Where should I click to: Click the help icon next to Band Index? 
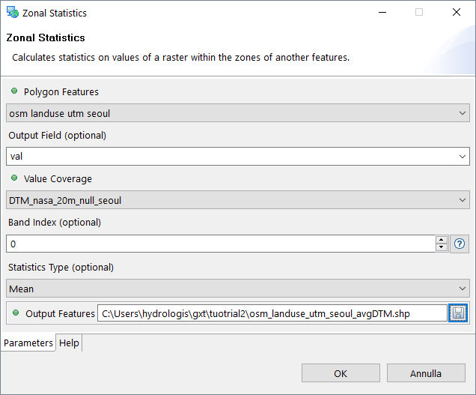click(x=460, y=244)
